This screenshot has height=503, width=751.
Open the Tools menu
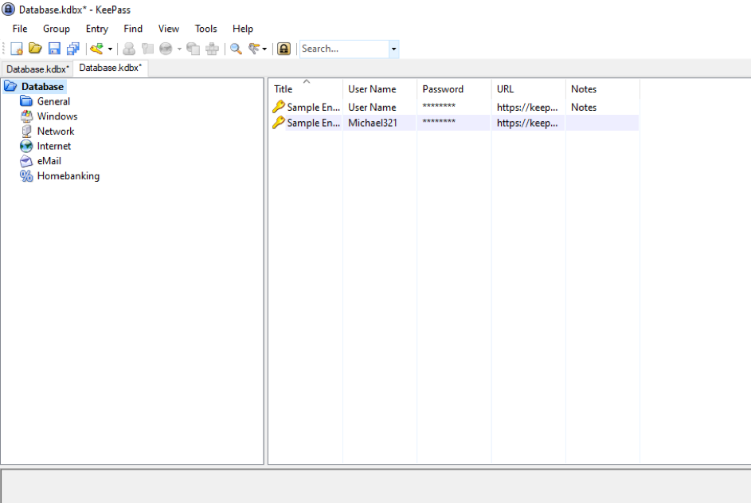coord(206,29)
